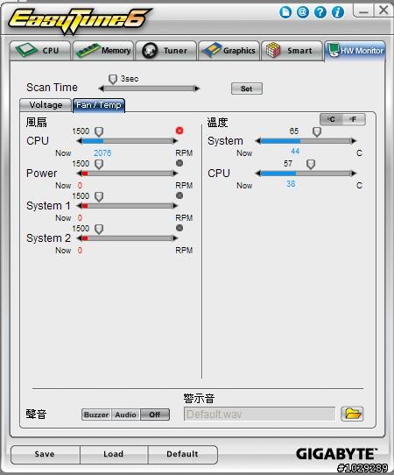
Task: Click the System temperature value 44
Action: click(295, 151)
